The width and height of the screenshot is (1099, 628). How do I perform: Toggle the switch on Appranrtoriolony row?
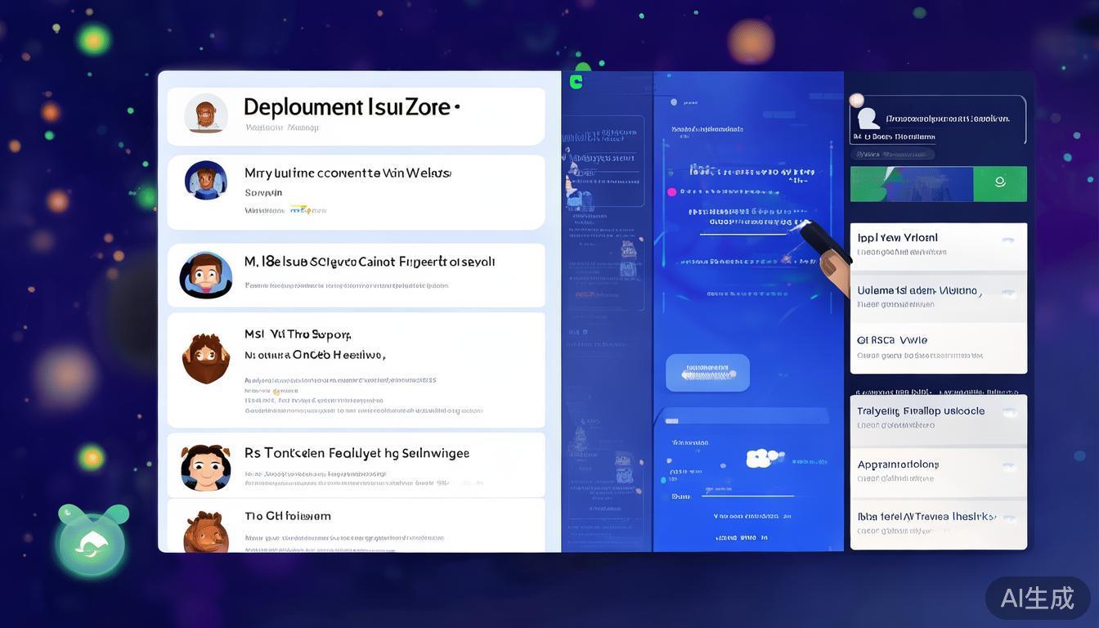[x=1007, y=466]
